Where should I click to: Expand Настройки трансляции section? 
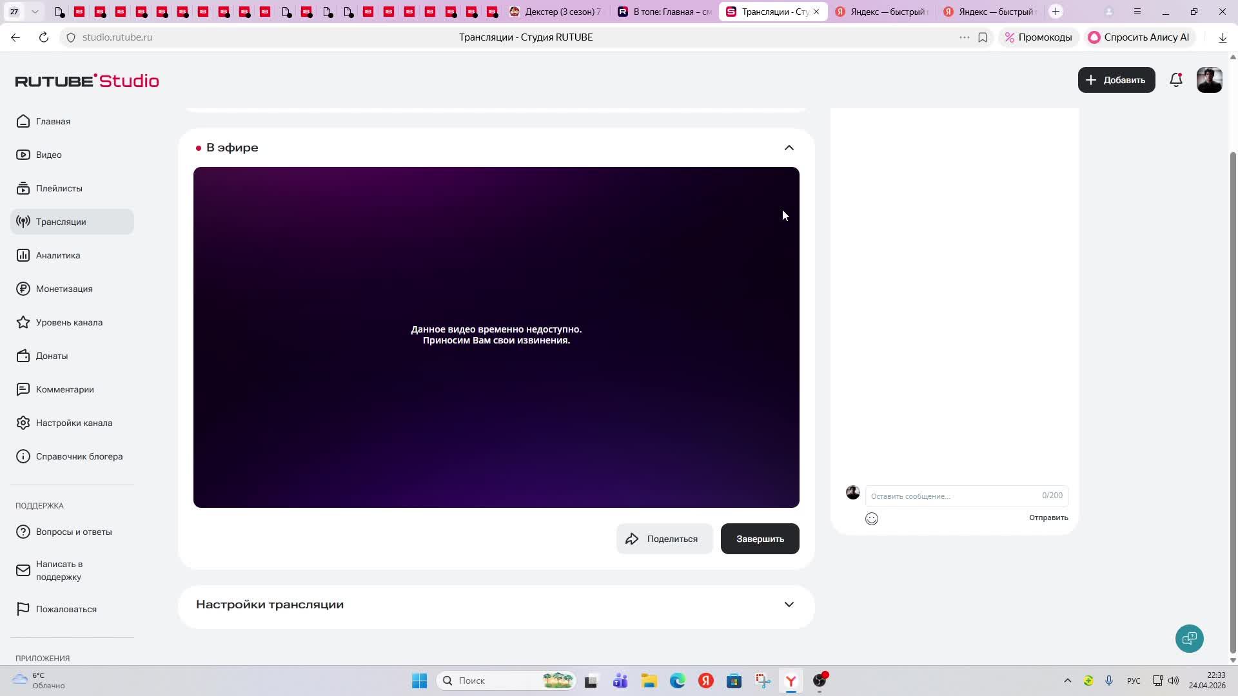(x=789, y=604)
